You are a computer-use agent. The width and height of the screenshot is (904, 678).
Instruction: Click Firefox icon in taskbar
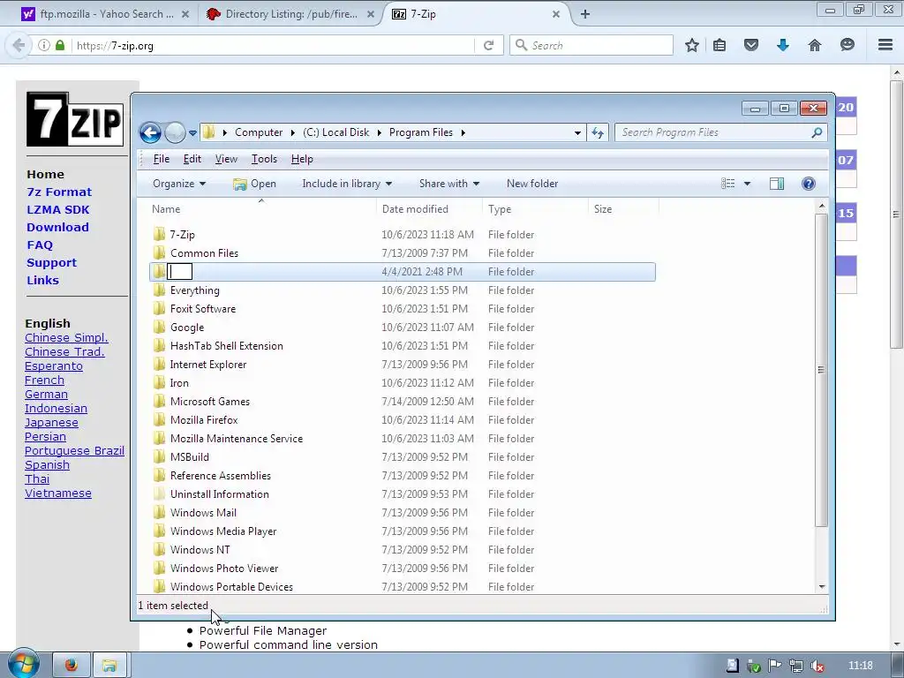click(72, 666)
